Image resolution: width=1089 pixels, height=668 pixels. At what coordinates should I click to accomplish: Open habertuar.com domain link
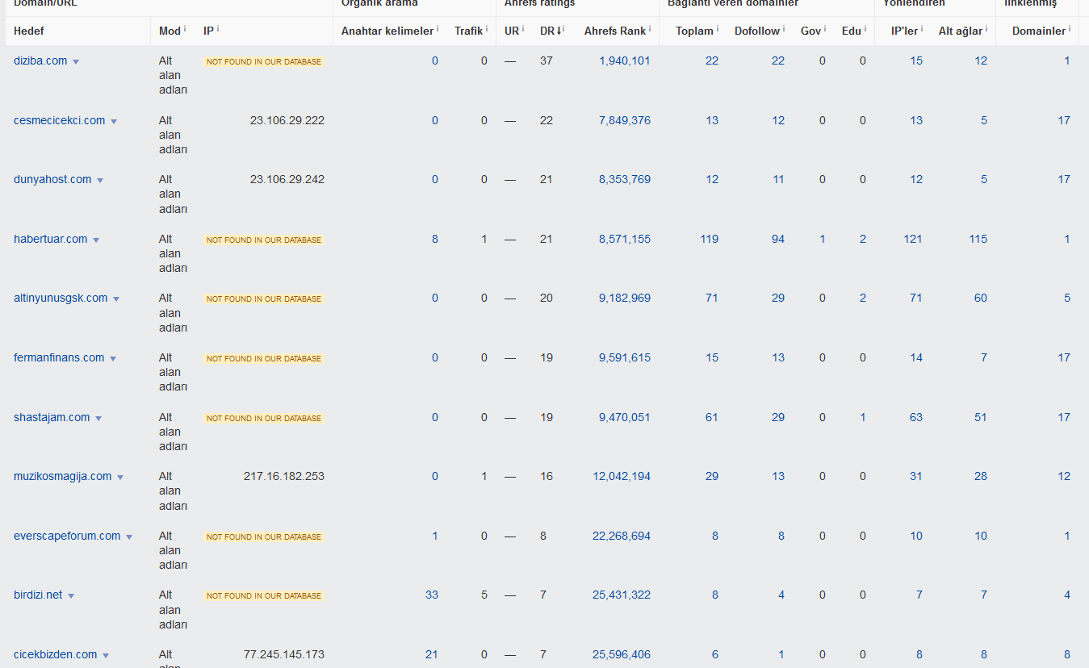click(51, 239)
